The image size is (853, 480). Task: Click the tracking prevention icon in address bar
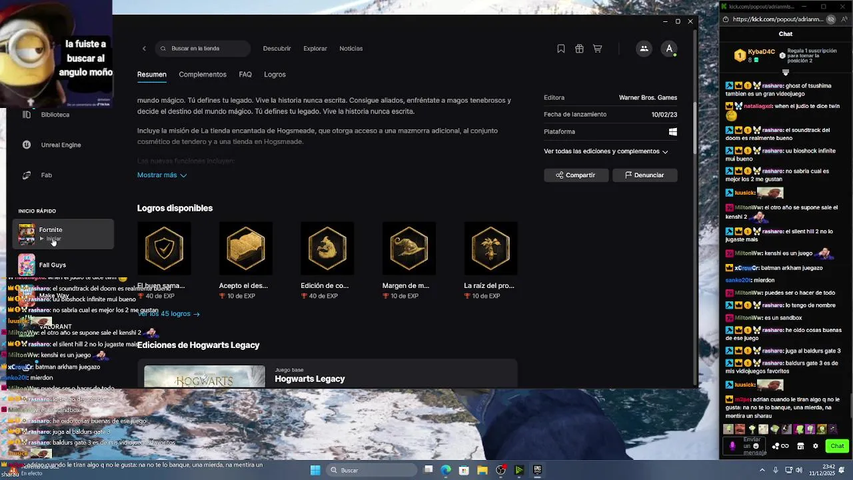tap(831, 19)
